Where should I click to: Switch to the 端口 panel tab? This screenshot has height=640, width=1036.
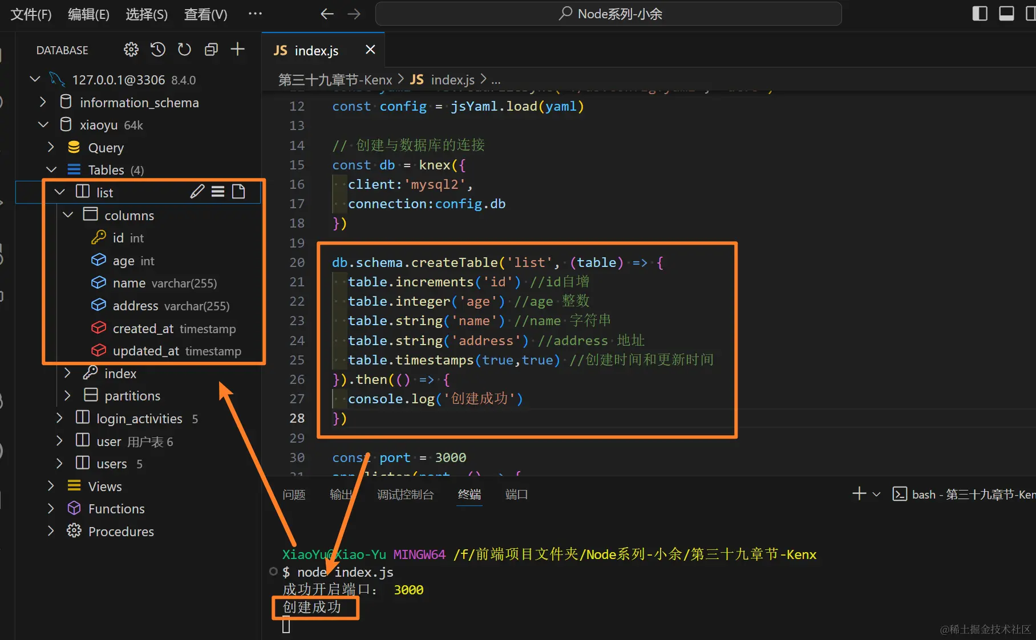(x=516, y=495)
